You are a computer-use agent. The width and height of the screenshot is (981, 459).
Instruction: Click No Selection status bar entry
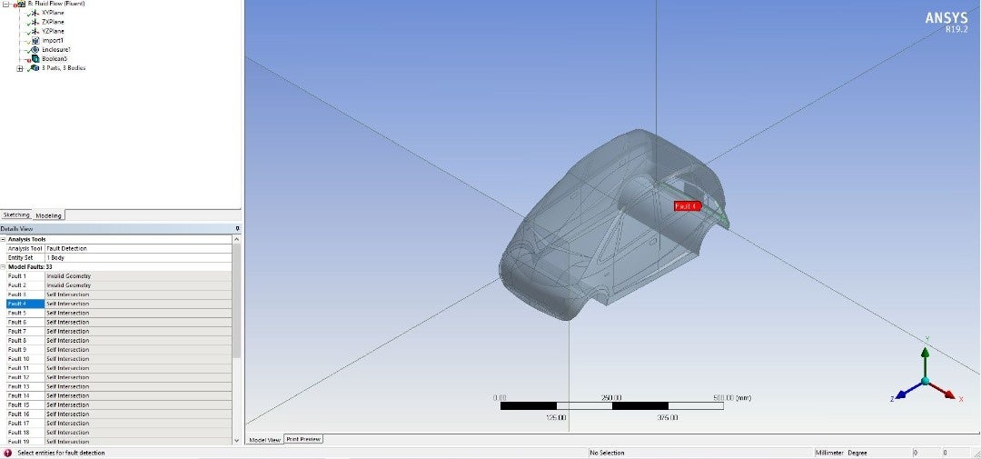coord(607,453)
